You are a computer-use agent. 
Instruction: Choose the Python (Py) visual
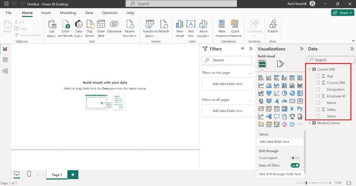[300, 109]
